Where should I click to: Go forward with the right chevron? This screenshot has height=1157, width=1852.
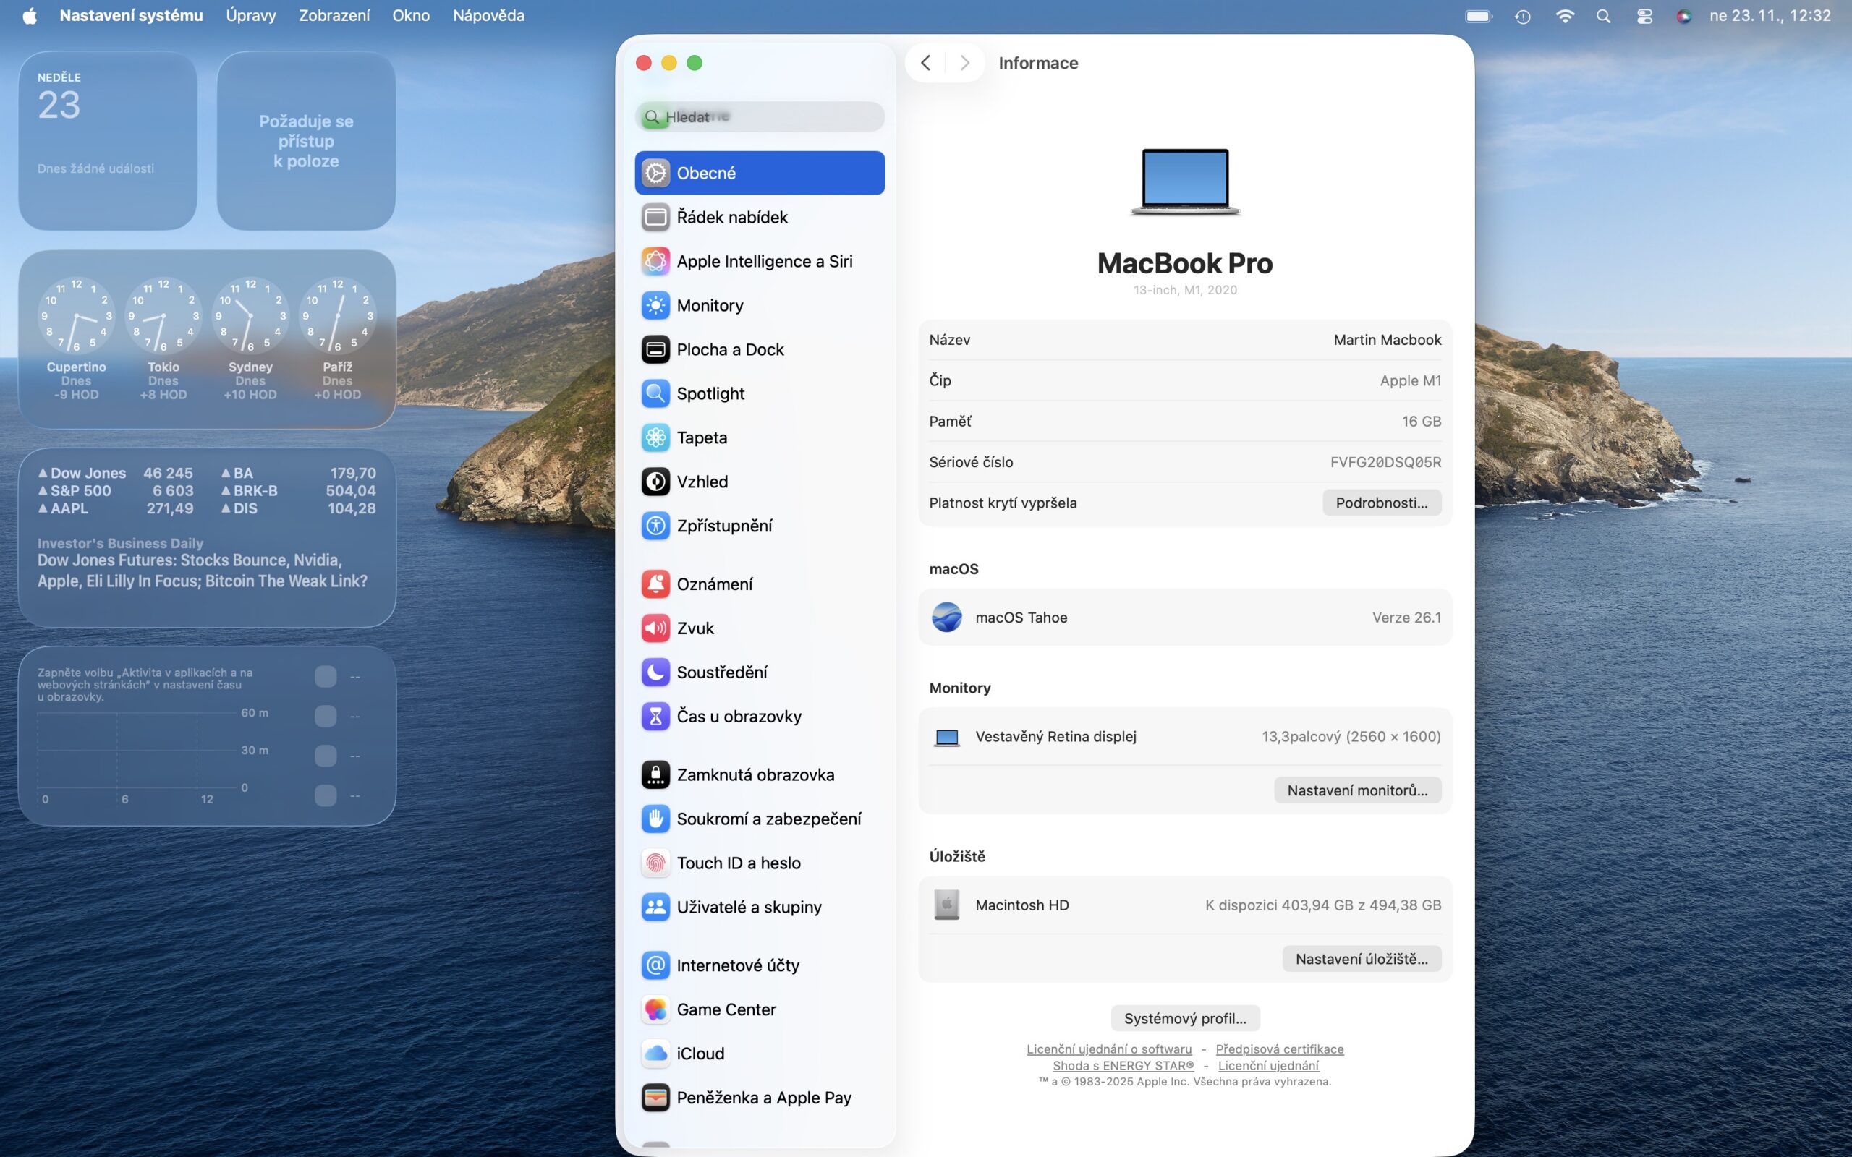tap(964, 63)
